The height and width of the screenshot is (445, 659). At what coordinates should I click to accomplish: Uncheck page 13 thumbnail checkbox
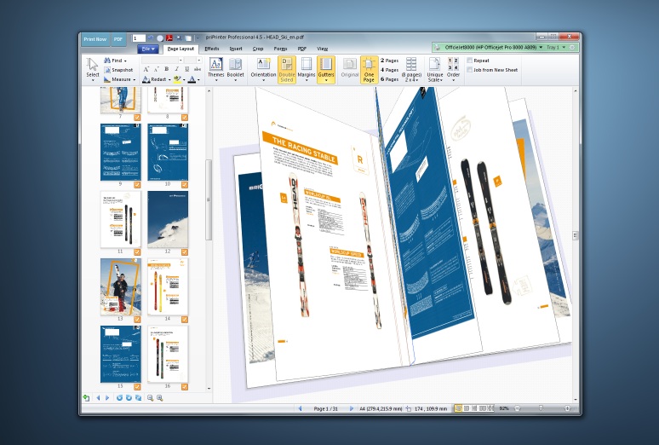click(x=137, y=320)
